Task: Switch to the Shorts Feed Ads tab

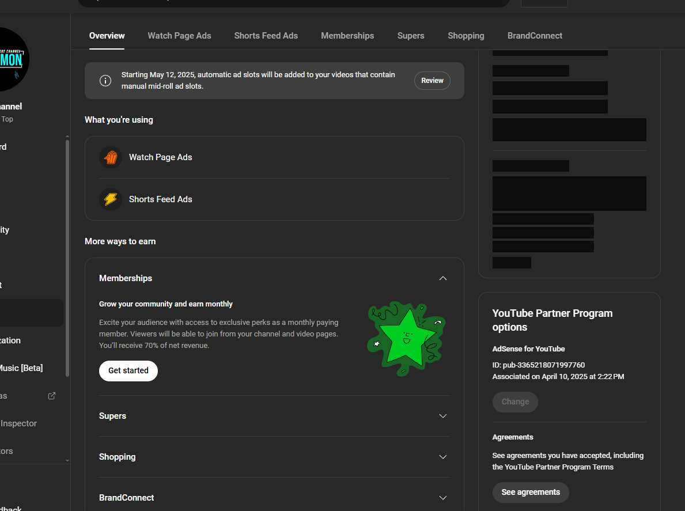Action: (x=266, y=36)
